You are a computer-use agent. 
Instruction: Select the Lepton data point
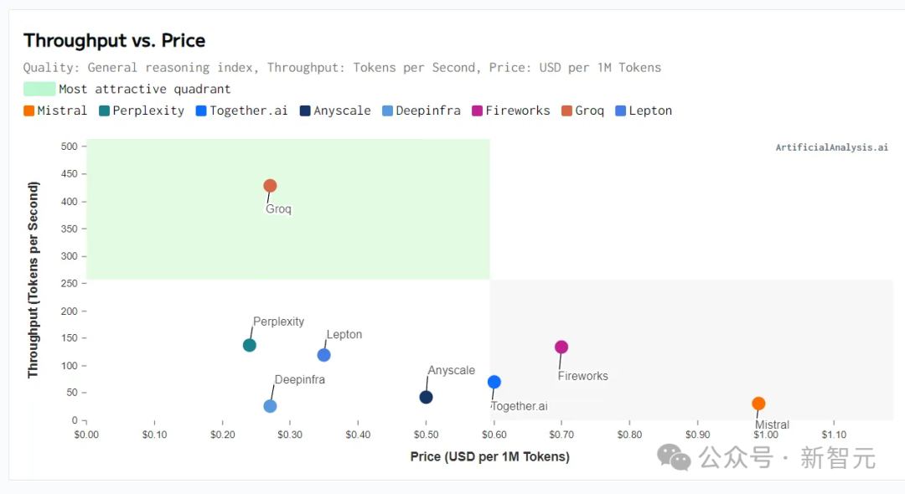pyautogui.click(x=324, y=355)
